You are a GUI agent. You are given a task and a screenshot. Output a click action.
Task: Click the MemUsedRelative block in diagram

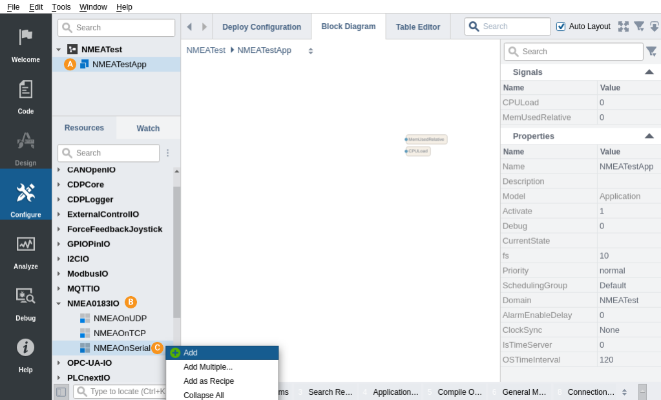coord(426,139)
